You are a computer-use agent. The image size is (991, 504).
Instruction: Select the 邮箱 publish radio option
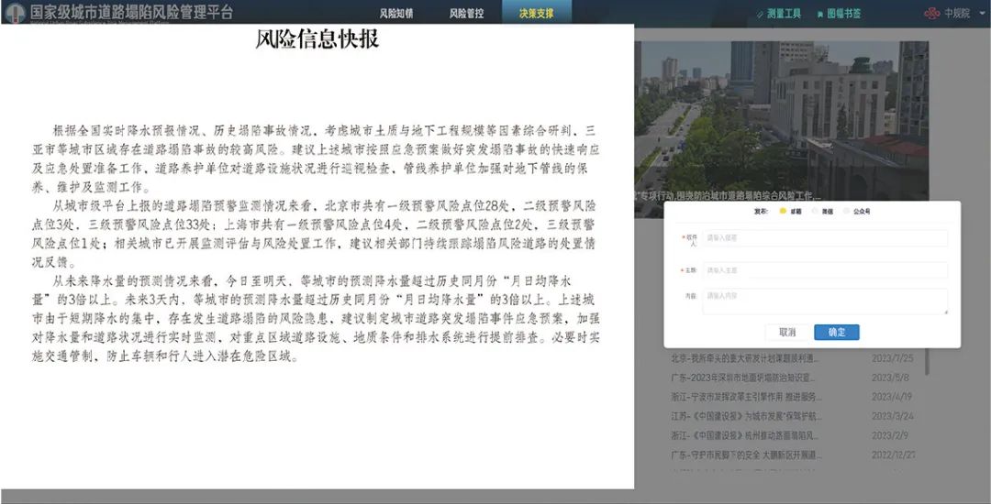click(x=783, y=212)
